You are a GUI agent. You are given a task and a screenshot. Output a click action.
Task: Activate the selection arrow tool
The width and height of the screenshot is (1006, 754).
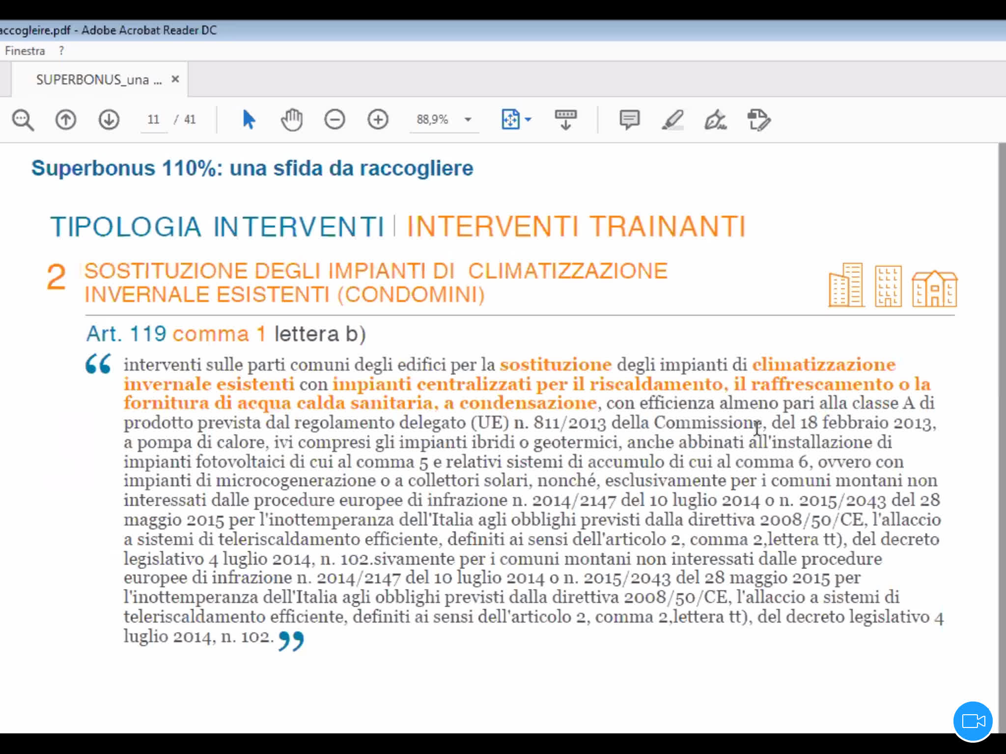(x=249, y=120)
